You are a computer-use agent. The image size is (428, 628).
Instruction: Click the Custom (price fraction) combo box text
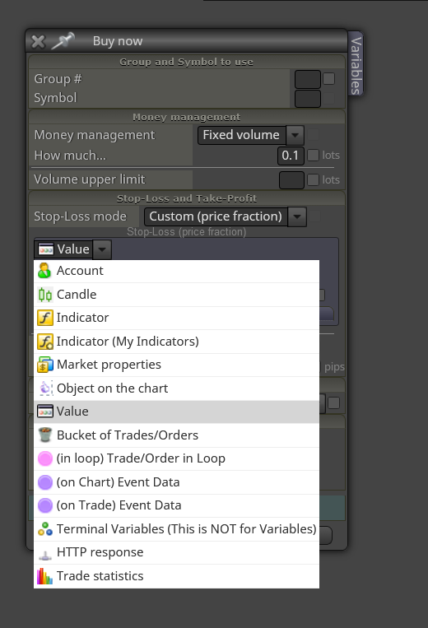(216, 216)
